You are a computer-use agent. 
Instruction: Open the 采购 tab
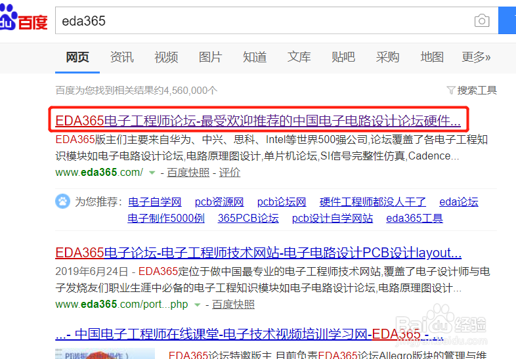[388, 57]
